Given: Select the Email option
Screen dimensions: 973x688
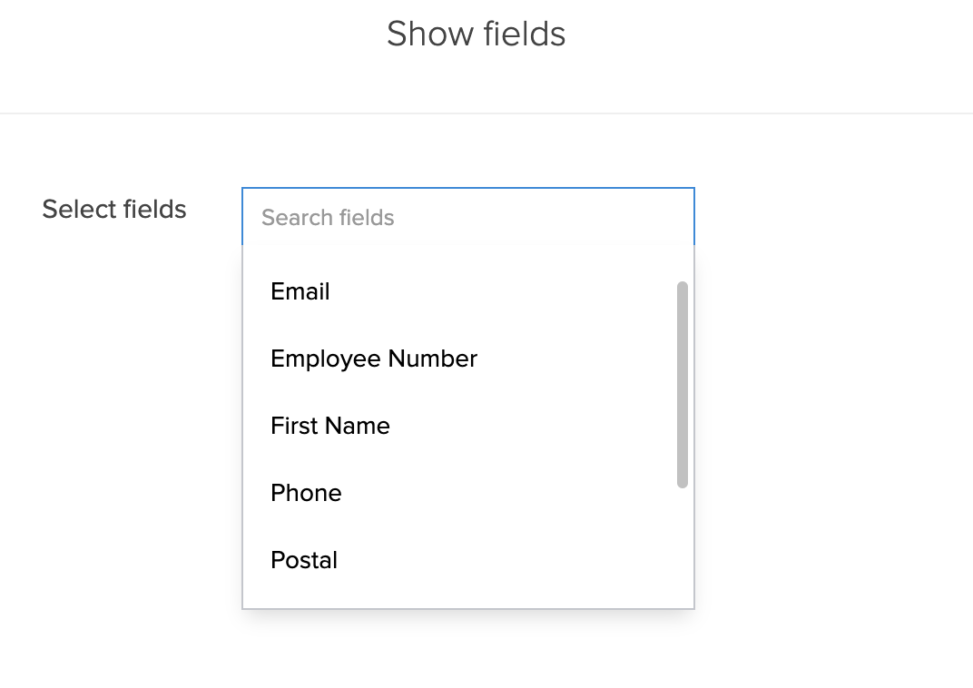Looking at the screenshot, I should tap(300, 291).
